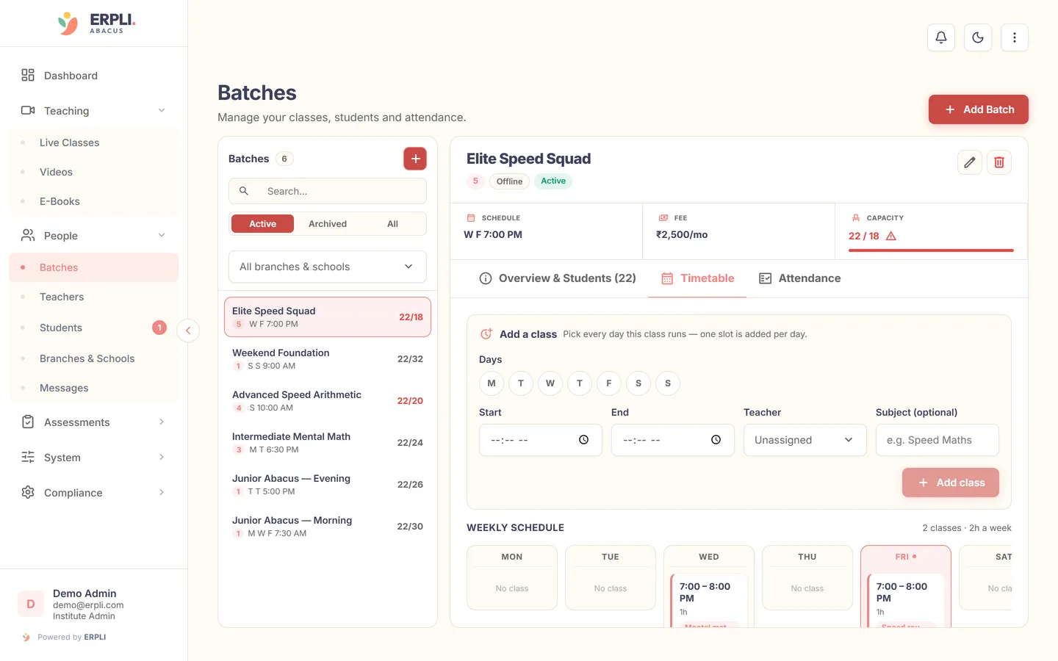This screenshot has height=661, width=1058.
Task: Switch to Overview & Students tab
Action: [x=558, y=278]
